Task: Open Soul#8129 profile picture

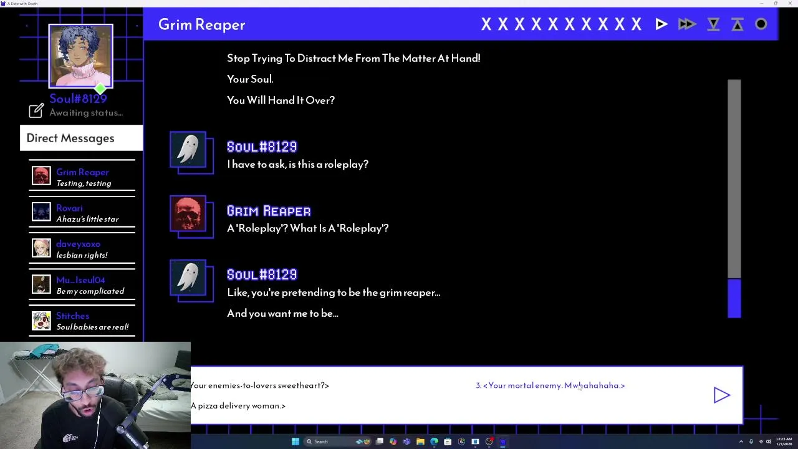Action: (x=80, y=56)
